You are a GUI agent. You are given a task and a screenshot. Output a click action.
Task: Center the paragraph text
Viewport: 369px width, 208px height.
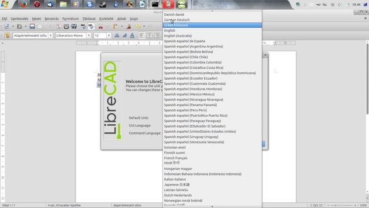click(x=149, y=35)
